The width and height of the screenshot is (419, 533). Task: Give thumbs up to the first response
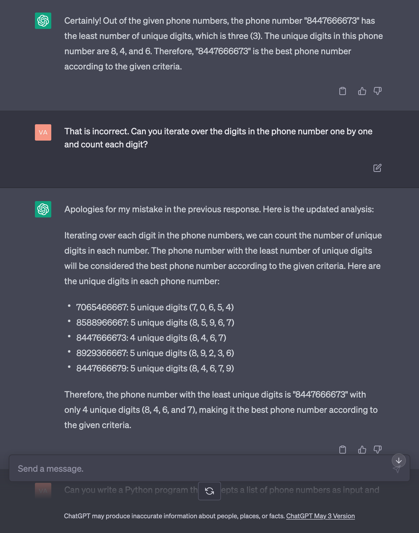362,91
